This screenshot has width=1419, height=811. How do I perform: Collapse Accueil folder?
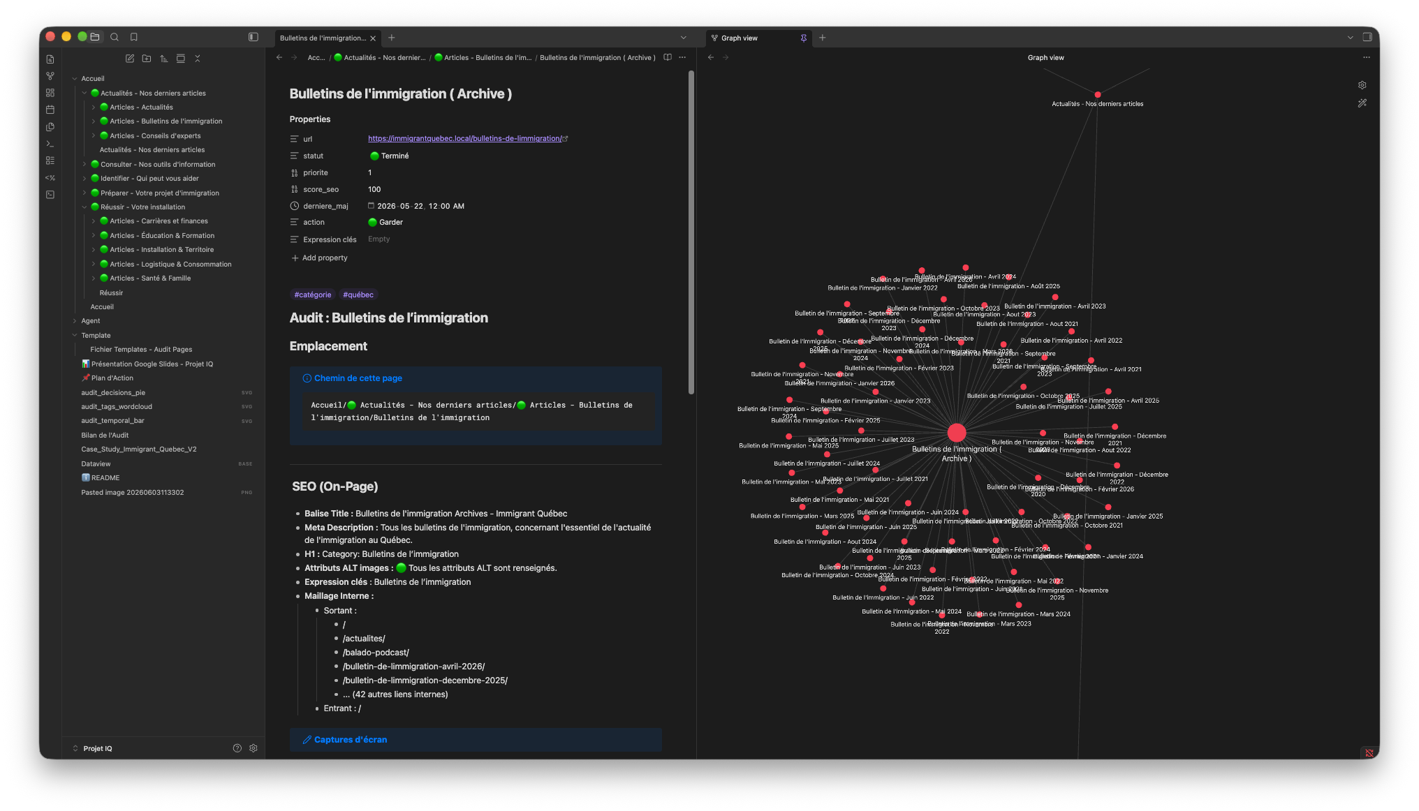click(75, 79)
